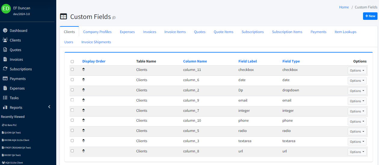The image size is (379, 165).
Task: Click the sort handle in the textarea row
Action: point(83,141)
